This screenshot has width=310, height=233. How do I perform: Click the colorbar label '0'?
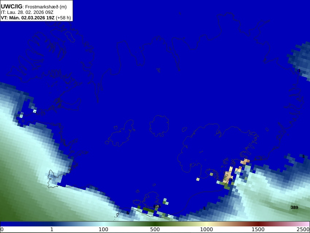coord(2,229)
